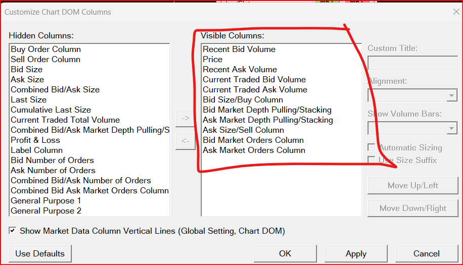Close the Customize Chart DOM Columns dialog
Screen dimensions: 463x265
tap(455, 12)
